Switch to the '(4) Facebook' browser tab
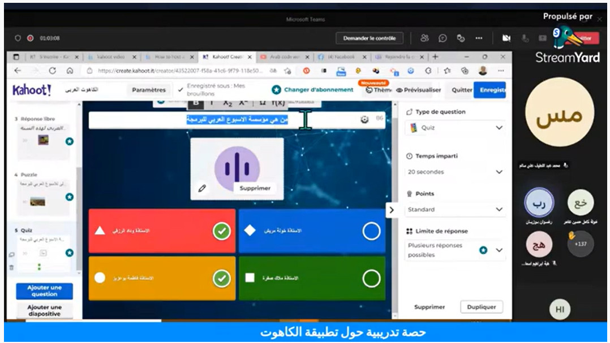Screen dimensions: 610x343 coord(342,57)
